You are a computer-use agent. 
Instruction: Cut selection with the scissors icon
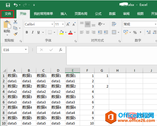[x=15, y=22]
